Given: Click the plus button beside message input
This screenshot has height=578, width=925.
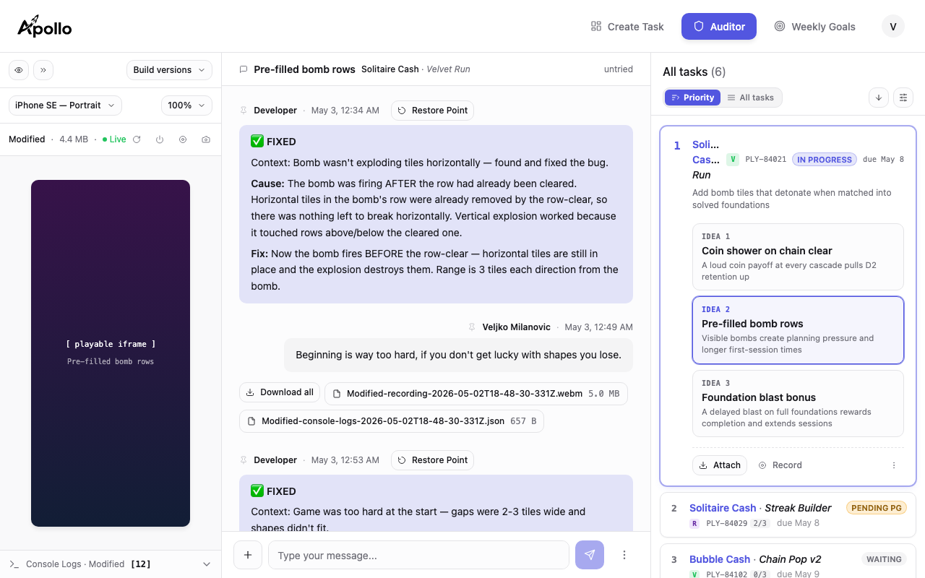Looking at the screenshot, I should coord(248,555).
